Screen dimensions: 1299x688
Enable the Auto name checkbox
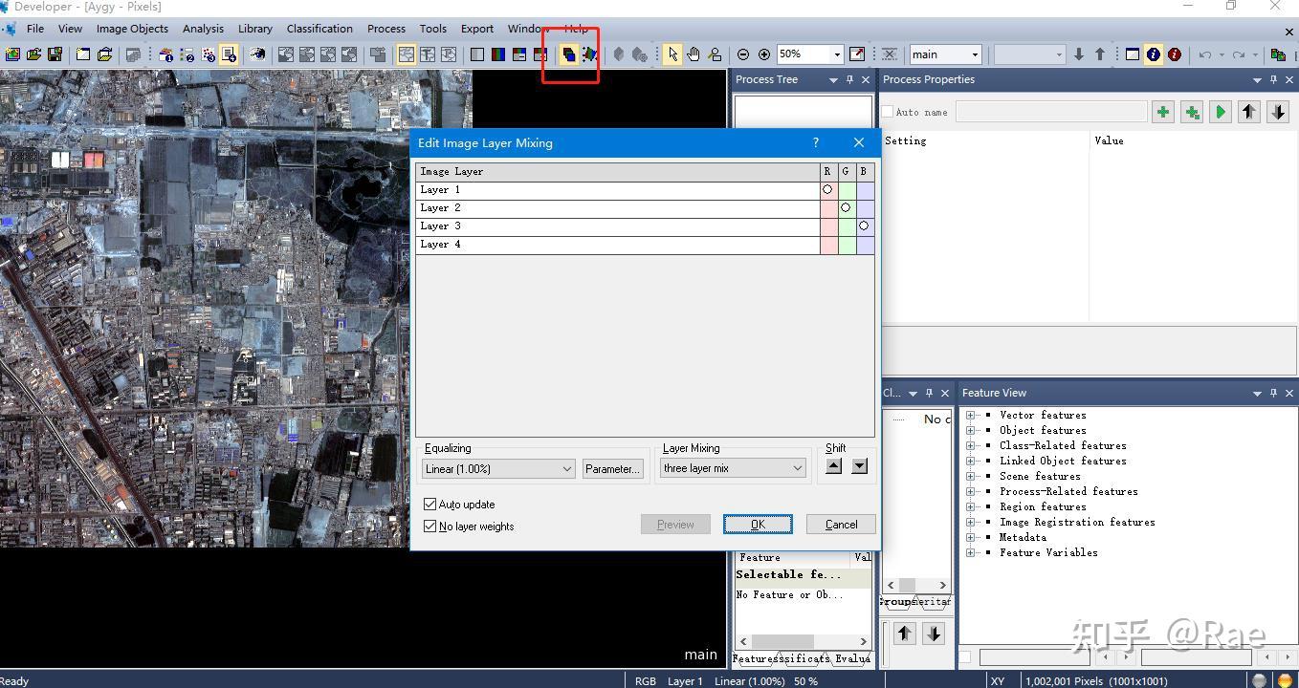(888, 113)
